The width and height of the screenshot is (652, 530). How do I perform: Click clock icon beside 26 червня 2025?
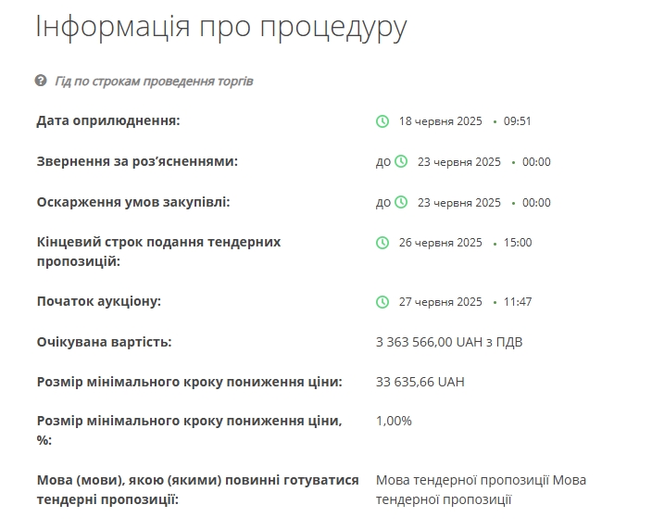coord(382,243)
